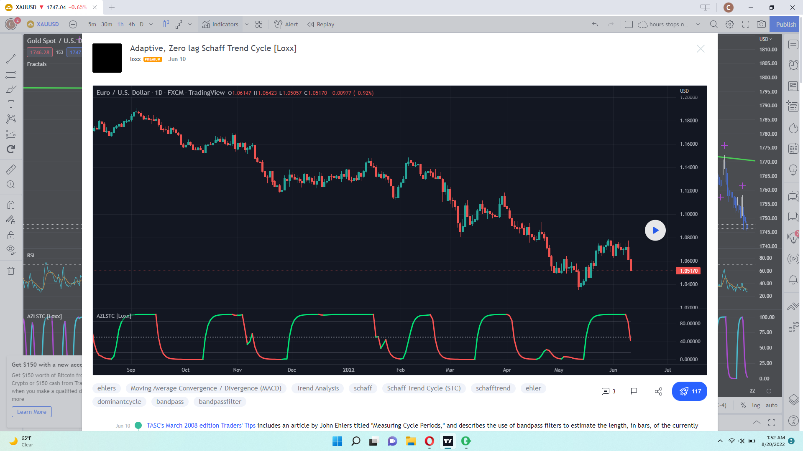
Task: Open the Schaff Trend Cycle (STC) tag
Action: tap(424, 388)
